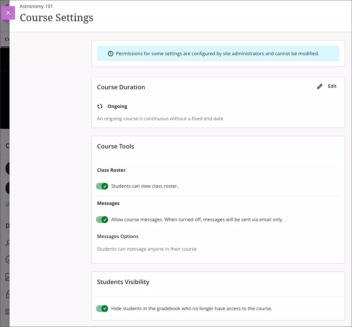352x327 pixels.
Task: Click the Astronomy 101 course label
Action: point(36,6)
